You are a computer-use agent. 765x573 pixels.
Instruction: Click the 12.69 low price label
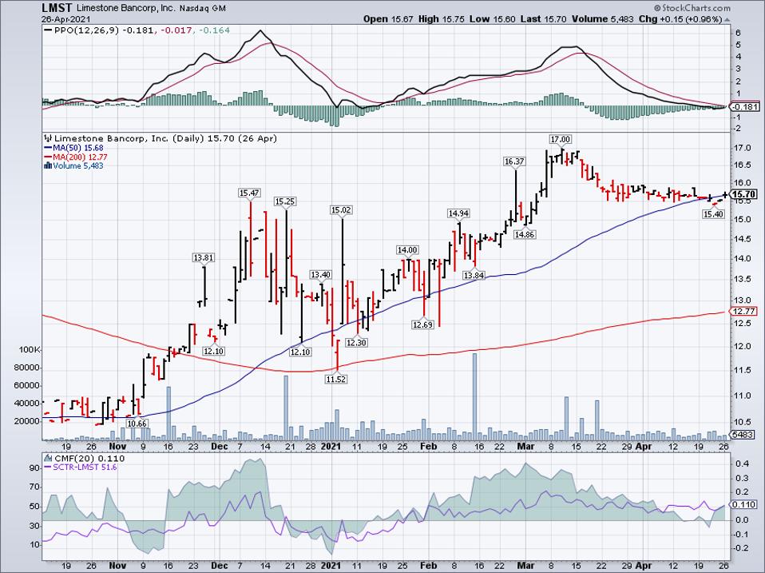click(x=422, y=324)
